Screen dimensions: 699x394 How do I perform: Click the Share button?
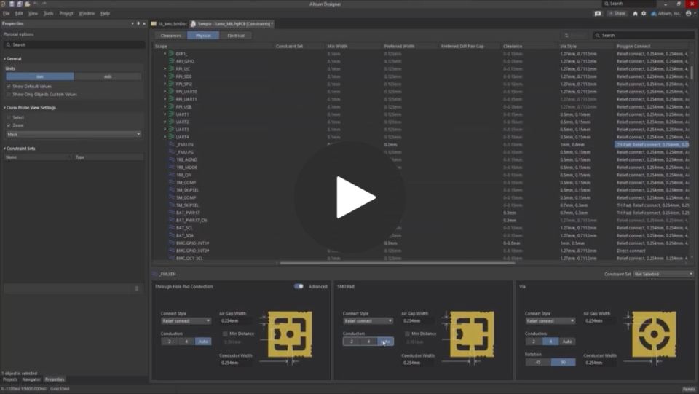pyautogui.click(x=617, y=13)
